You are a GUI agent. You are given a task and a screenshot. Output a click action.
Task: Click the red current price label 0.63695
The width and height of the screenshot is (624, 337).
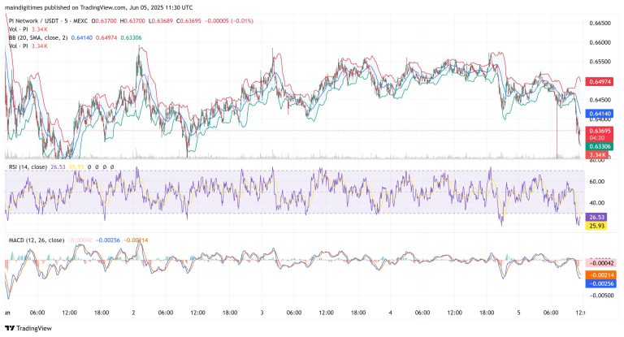point(600,131)
